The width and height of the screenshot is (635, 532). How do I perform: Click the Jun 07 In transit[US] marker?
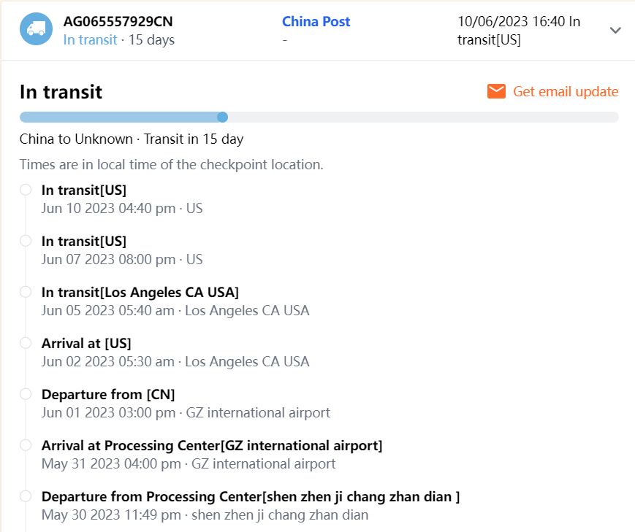pos(26,241)
